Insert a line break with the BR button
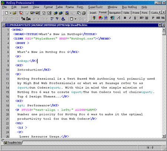Image resolution: width=167 pixels, height=151 pixels. pos(158,18)
